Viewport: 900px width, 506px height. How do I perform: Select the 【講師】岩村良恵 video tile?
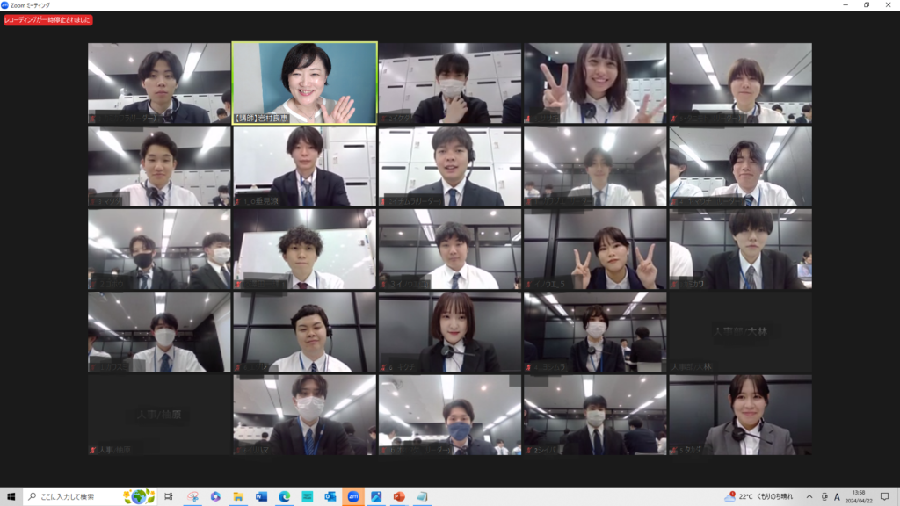point(304,83)
